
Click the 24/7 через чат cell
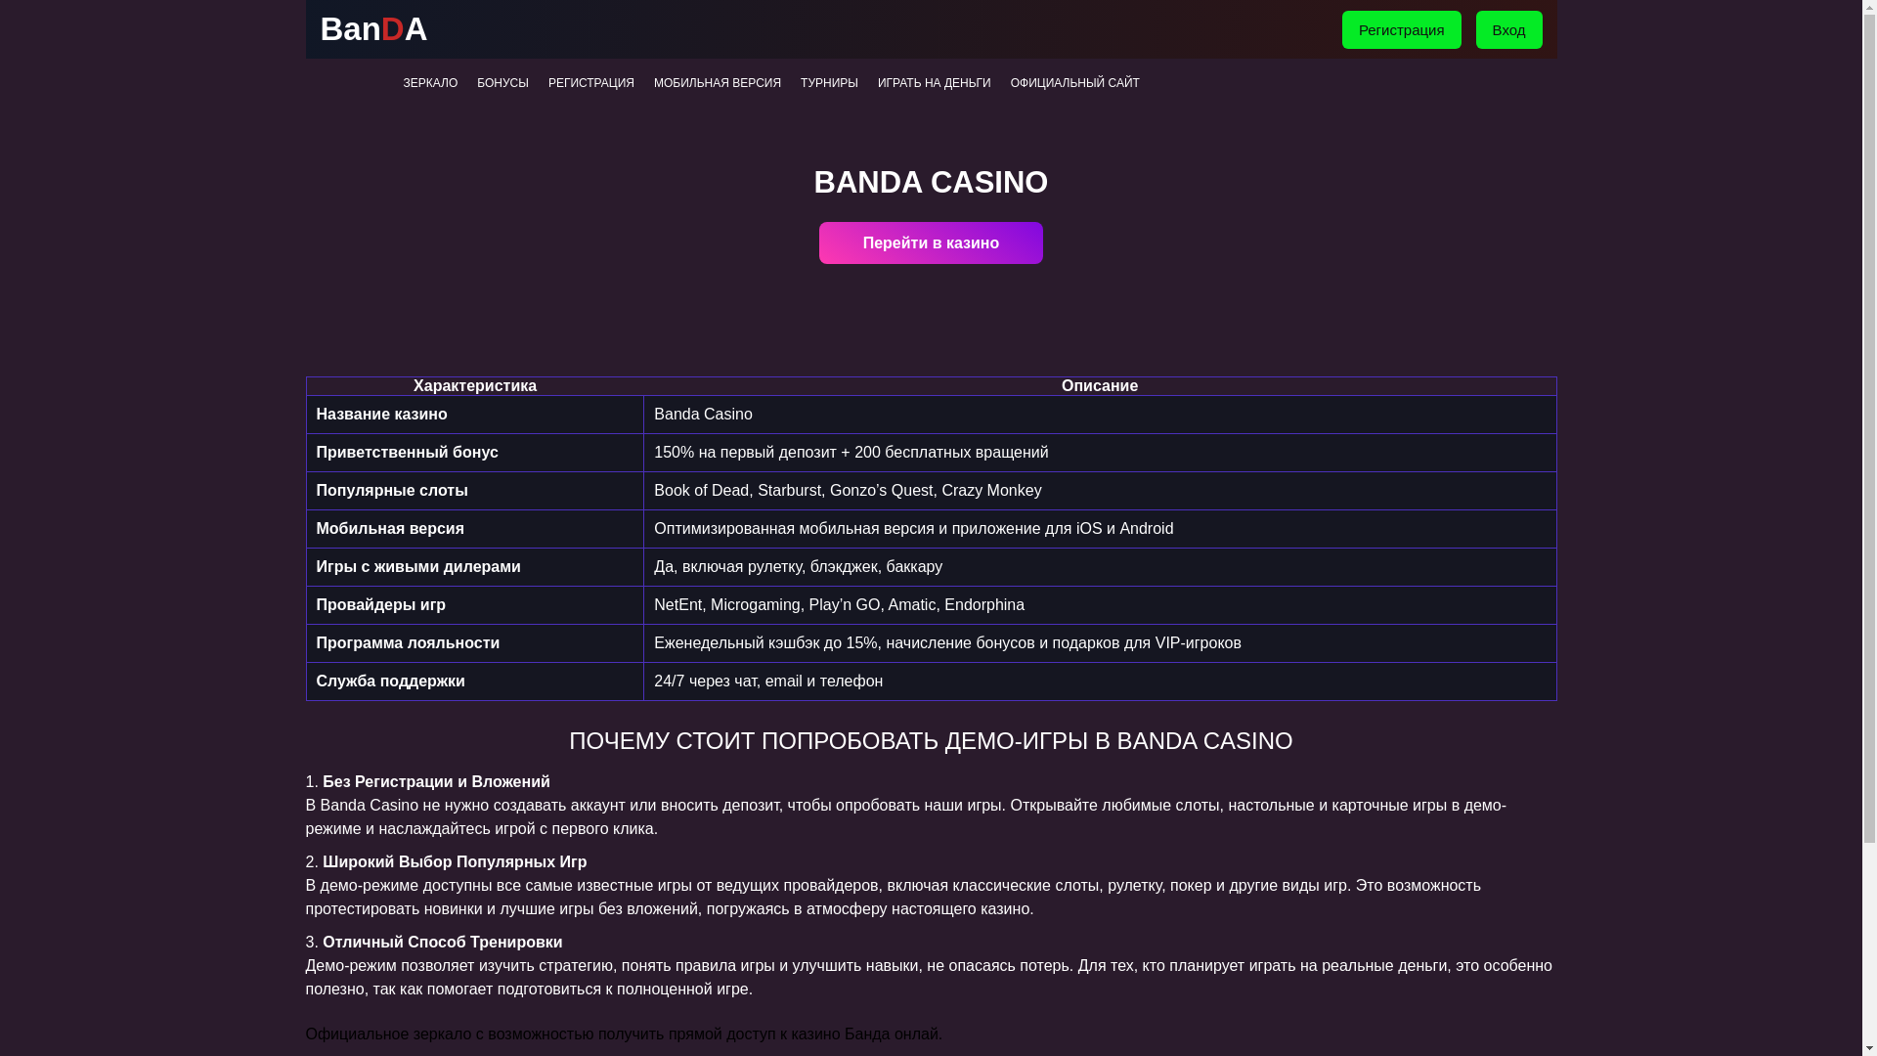pyautogui.click(x=1100, y=682)
